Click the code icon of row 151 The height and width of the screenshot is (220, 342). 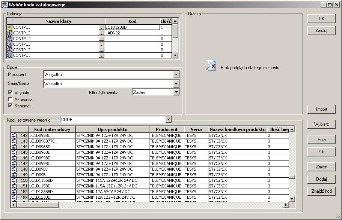point(14,186)
